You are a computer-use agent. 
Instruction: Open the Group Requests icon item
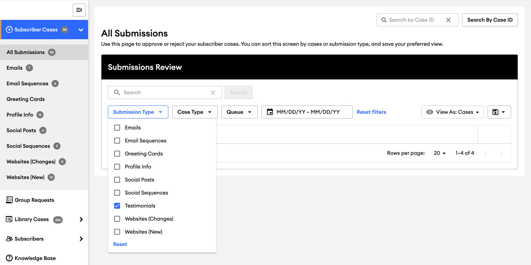click(9, 200)
